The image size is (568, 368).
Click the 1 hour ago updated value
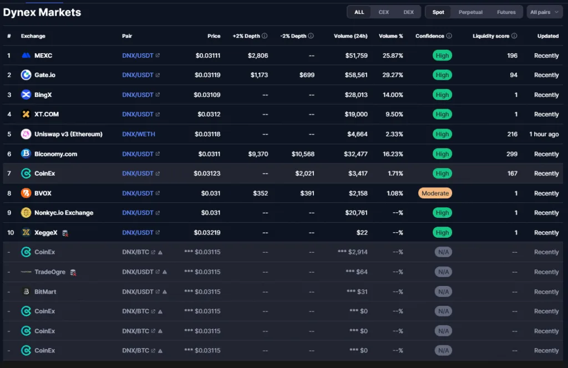coord(544,134)
